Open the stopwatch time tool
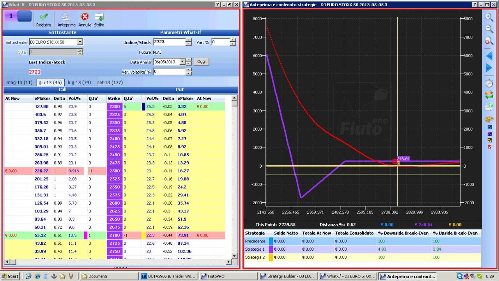Image resolution: width=499 pixels, height=281 pixels. pyautogui.click(x=489, y=83)
